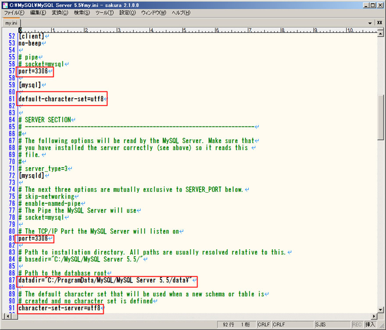Click the '# basedir=' comment line

pos(81,259)
